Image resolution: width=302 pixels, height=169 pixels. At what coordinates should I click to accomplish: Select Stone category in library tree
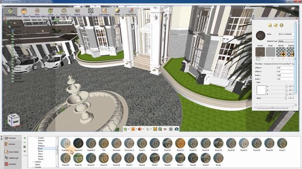41,151
